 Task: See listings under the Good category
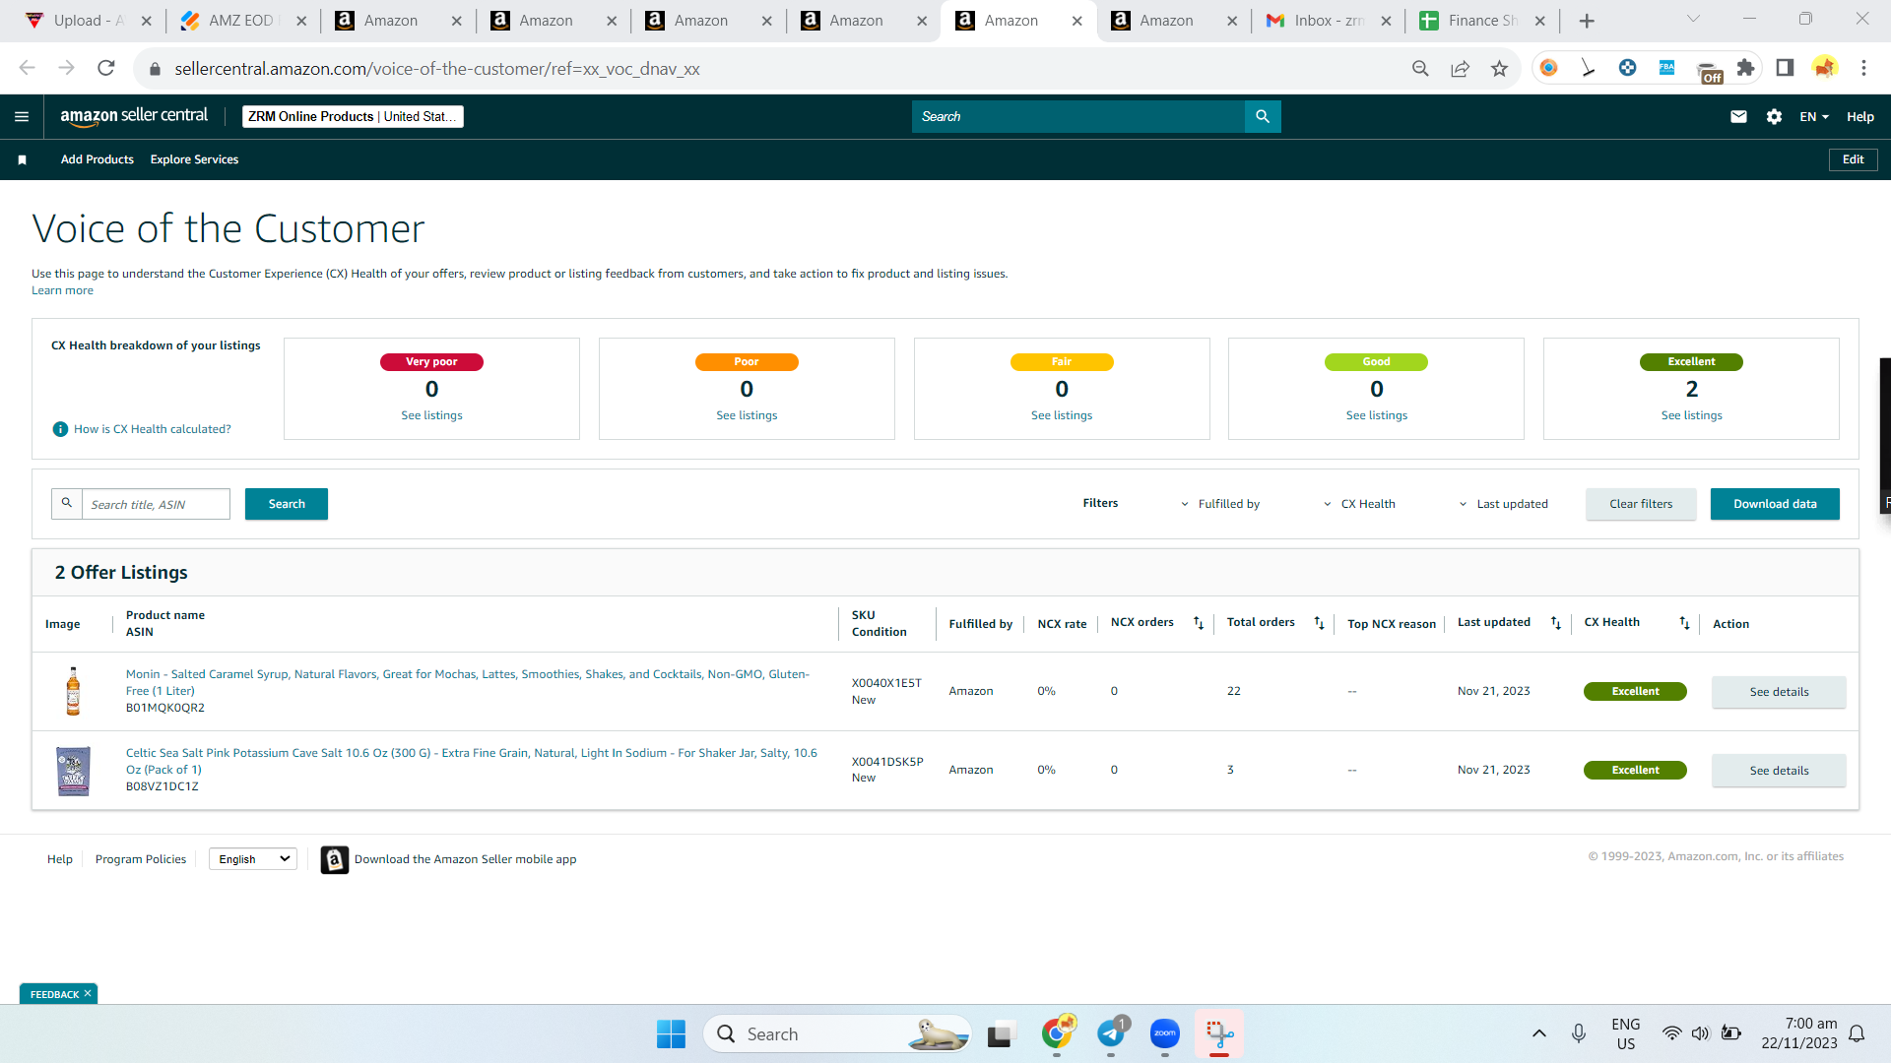[1376, 415]
